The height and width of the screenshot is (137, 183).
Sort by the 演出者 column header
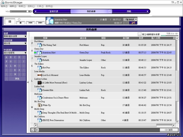tap(90, 38)
